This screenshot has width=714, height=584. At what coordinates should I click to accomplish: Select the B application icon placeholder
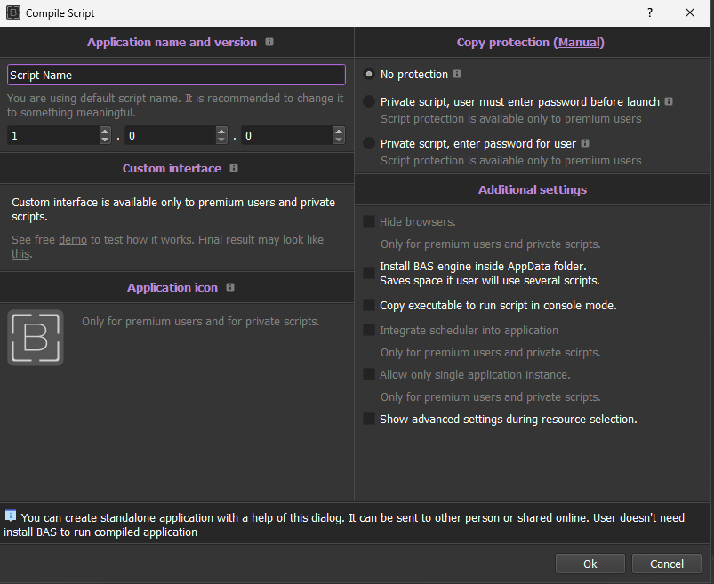click(x=36, y=338)
